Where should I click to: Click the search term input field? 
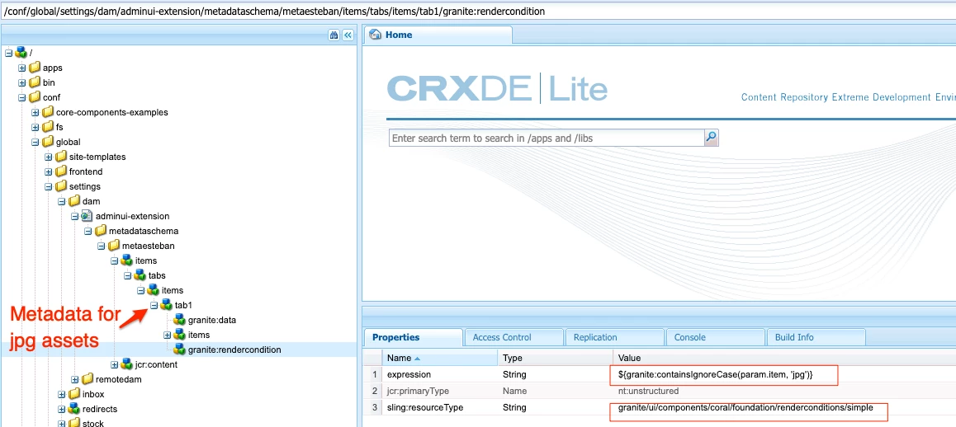coord(547,138)
